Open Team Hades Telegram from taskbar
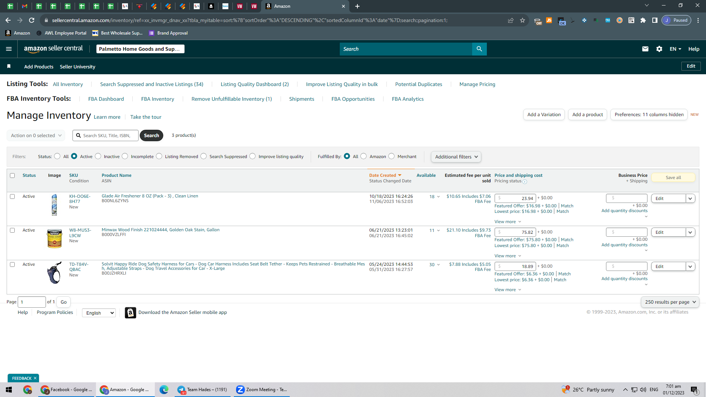 point(202,390)
